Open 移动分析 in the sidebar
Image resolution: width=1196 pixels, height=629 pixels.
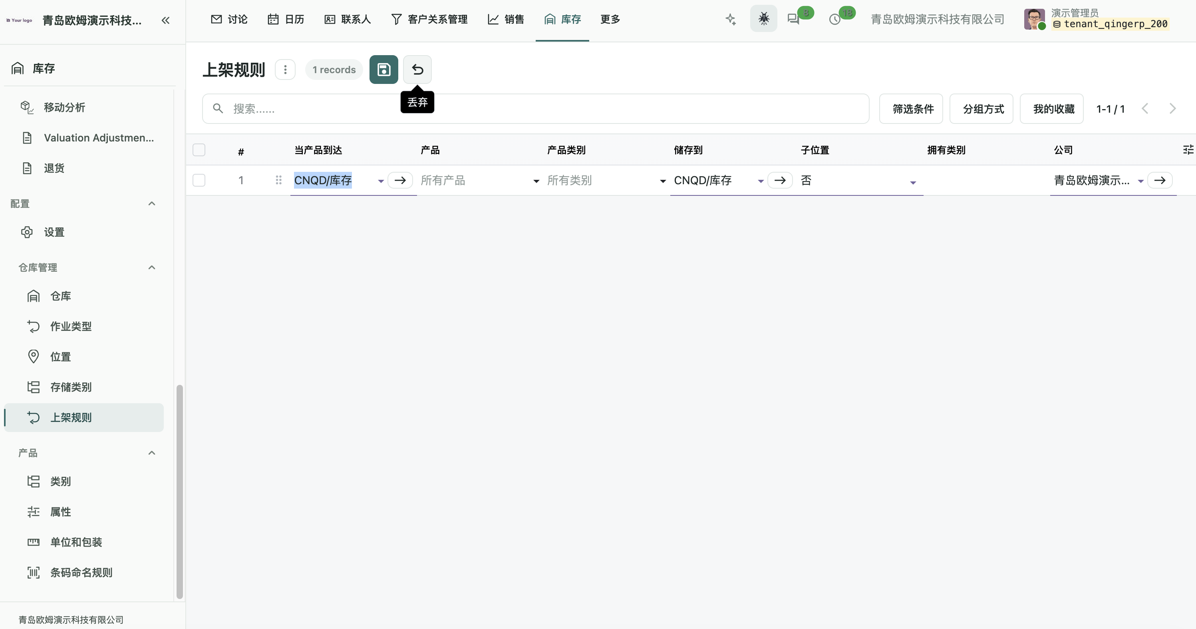(x=83, y=107)
